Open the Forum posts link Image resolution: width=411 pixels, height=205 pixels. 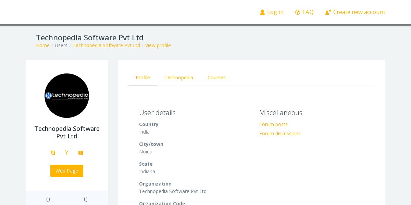pyautogui.click(x=273, y=124)
